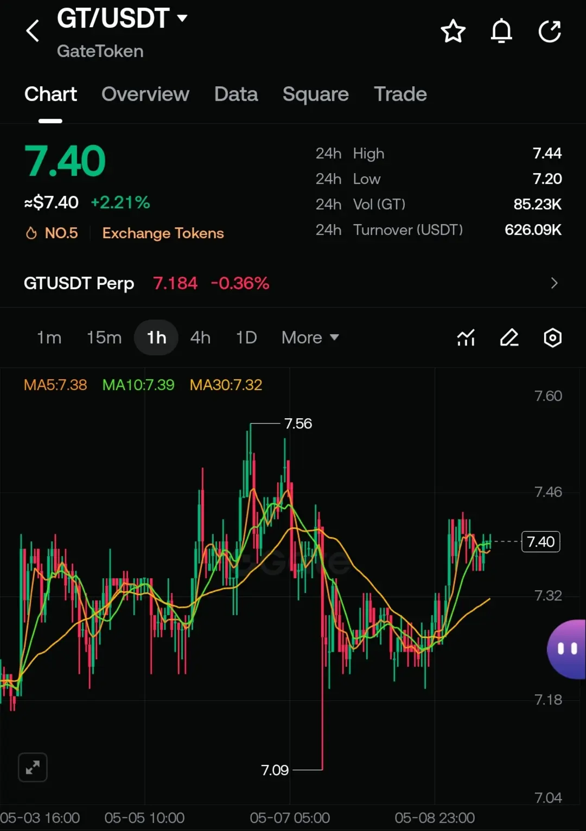Expand the More timeframes dropdown
Screen dimensions: 586x831
pyautogui.click(x=310, y=337)
